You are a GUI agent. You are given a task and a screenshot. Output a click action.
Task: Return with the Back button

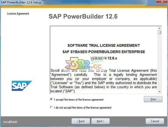click(81, 121)
